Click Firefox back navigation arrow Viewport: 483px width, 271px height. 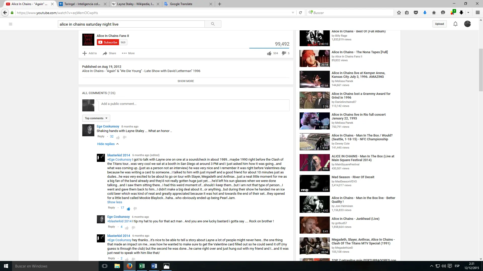[x=5, y=13]
